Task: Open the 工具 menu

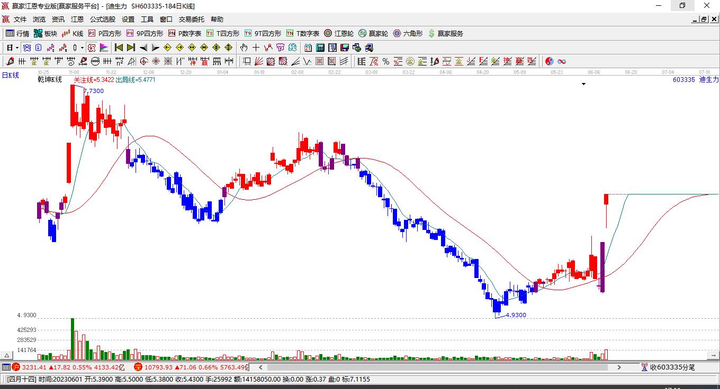Action: pos(147,20)
